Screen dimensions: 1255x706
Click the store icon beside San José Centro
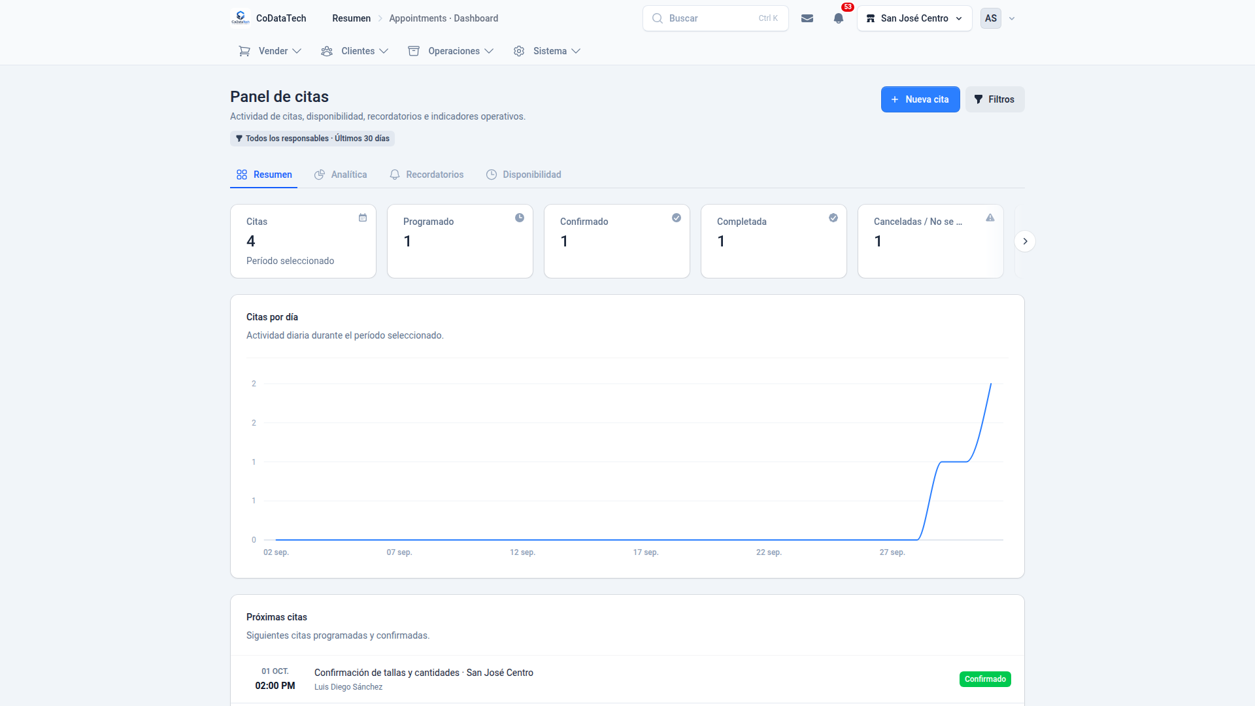coord(871,18)
